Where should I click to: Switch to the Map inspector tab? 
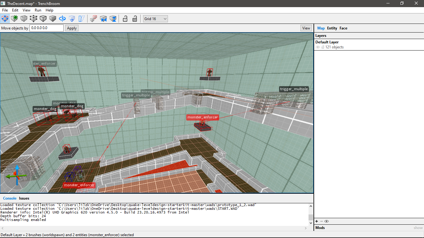point(321,28)
